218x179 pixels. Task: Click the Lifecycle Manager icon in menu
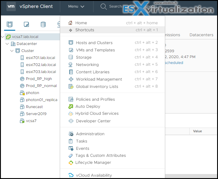click(x=70, y=163)
